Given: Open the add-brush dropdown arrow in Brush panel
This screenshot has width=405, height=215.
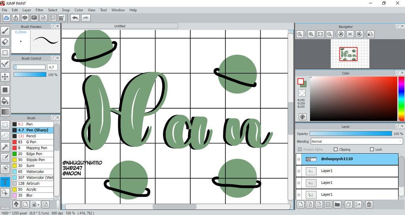Looking at the screenshot, I should tap(38, 204).
